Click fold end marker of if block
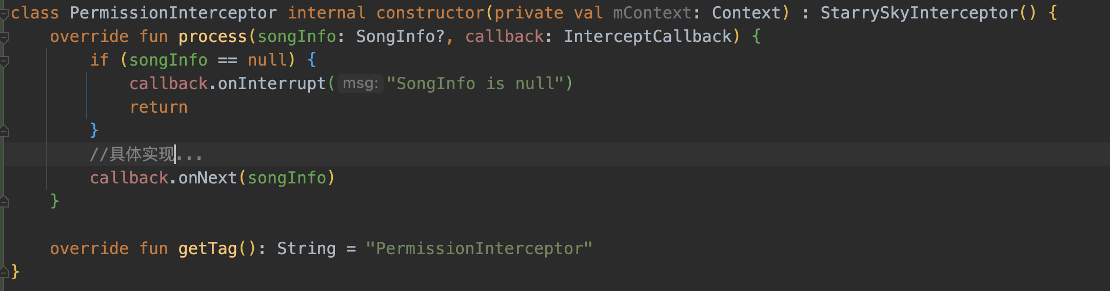This screenshot has height=291, width=1110. [x=4, y=131]
